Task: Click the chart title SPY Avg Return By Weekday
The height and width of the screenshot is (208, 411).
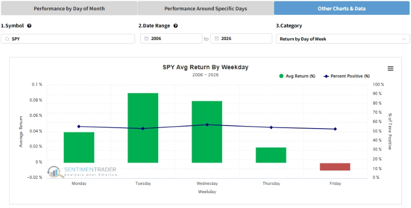Action: pos(206,67)
